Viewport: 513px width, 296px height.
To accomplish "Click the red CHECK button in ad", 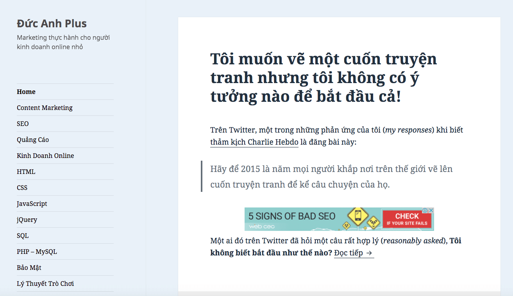I will point(407,220).
